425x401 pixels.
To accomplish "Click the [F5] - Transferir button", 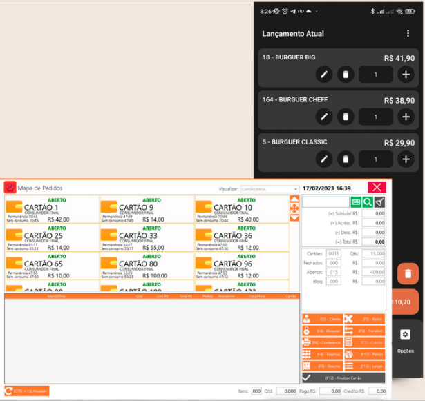I will pos(364,331).
